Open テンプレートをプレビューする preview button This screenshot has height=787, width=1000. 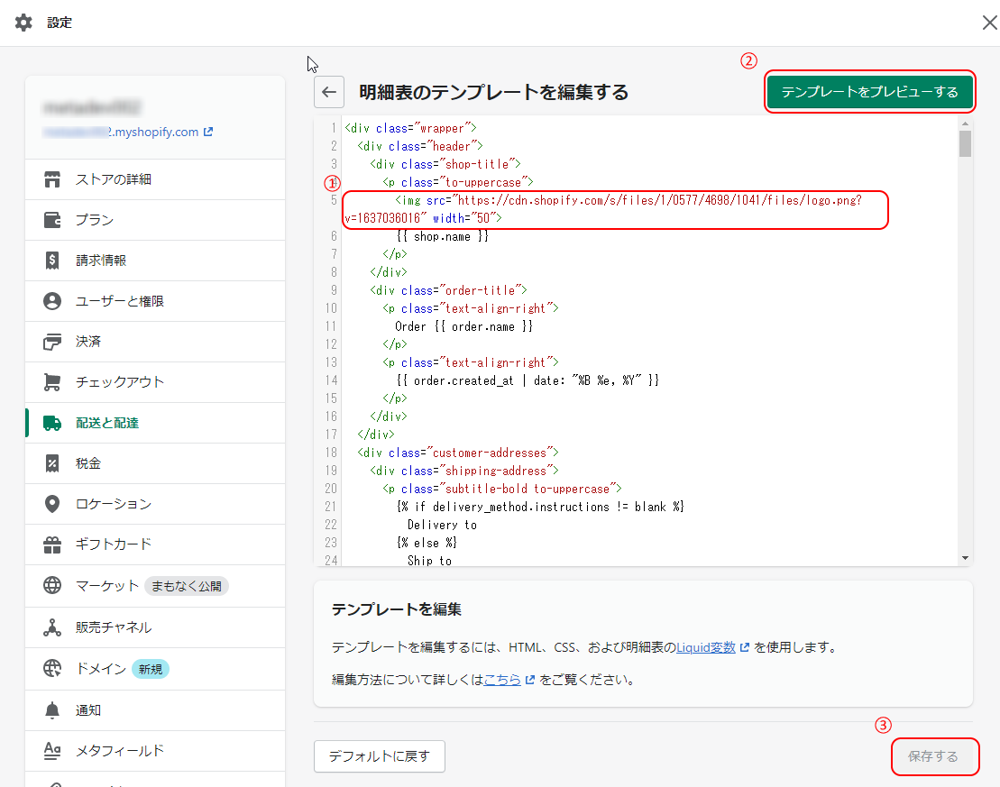(x=870, y=92)
